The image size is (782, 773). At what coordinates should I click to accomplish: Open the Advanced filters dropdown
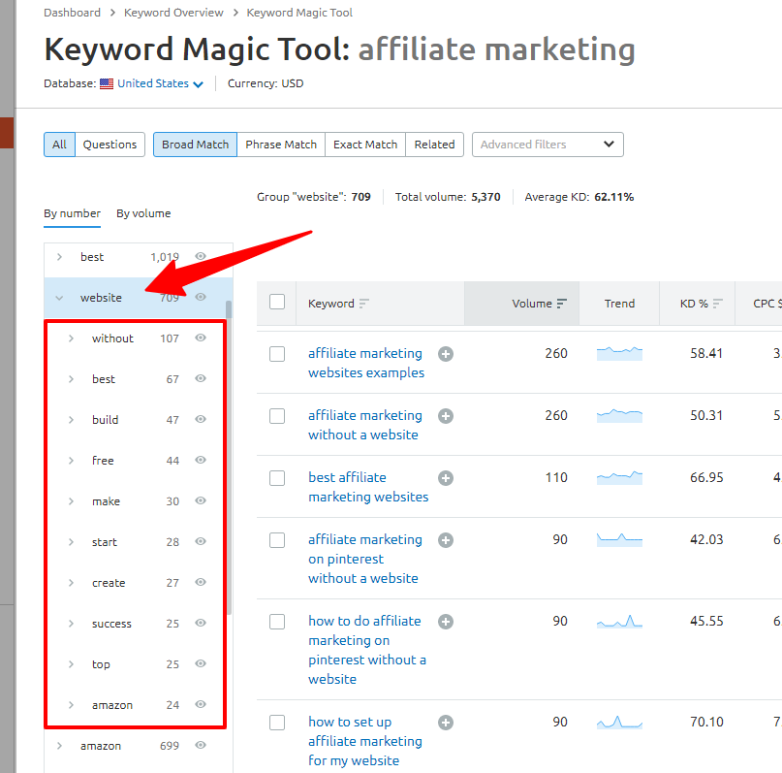pos(547,145)
